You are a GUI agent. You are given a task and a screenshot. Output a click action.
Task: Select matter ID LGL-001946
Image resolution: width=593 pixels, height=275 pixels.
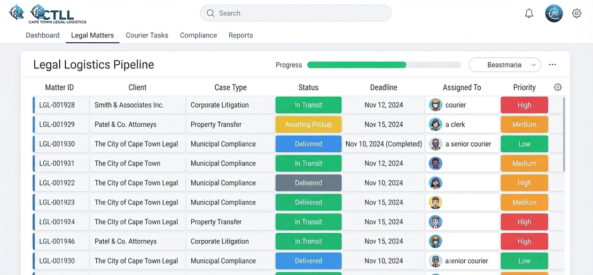coord(57,241)
